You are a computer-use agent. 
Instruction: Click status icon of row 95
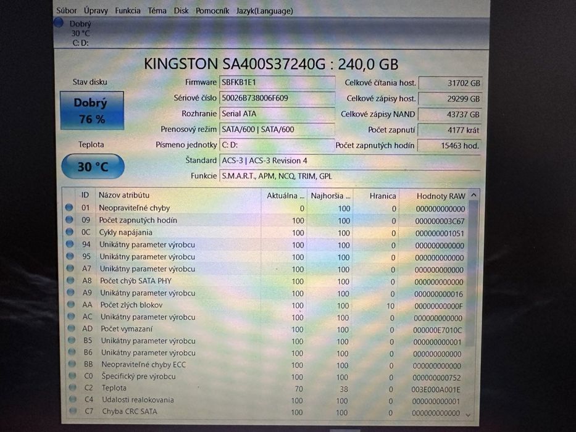(x=70, y=256)
